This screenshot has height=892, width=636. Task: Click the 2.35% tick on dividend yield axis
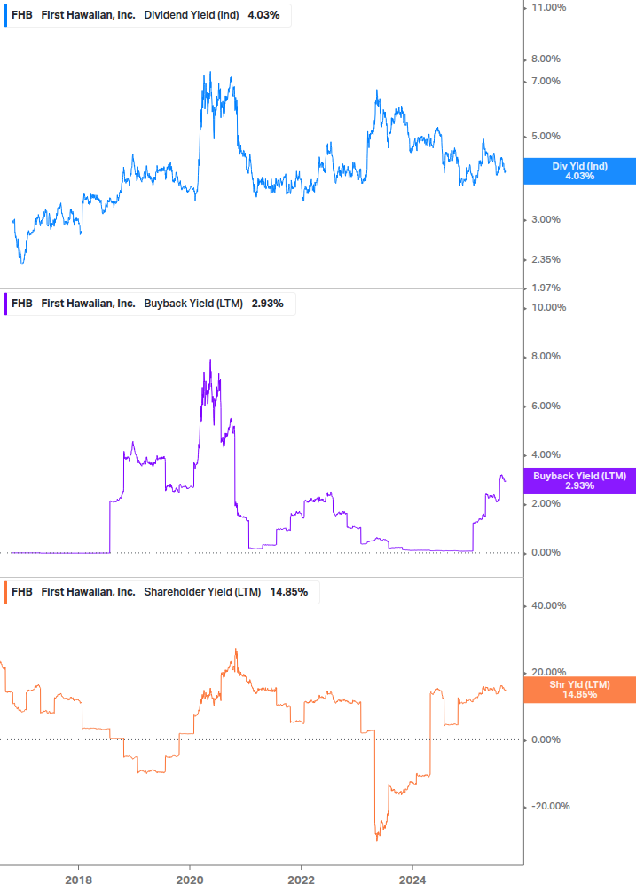pos(546,259)
